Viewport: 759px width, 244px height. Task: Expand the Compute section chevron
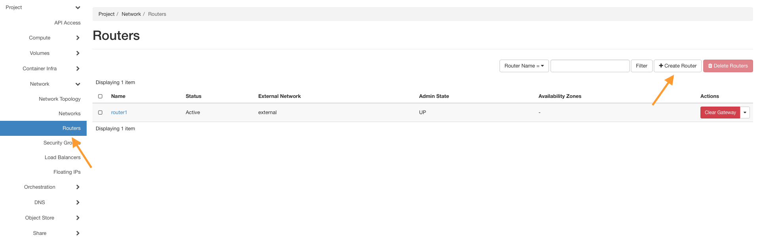pyautogui.click(x=78, y=38)
